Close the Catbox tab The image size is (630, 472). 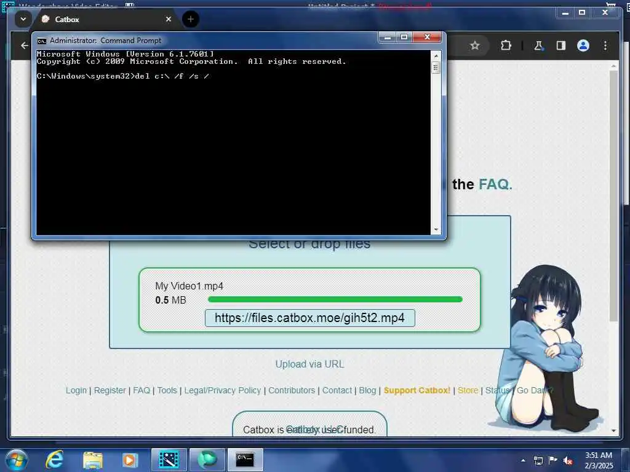point(169,19)
